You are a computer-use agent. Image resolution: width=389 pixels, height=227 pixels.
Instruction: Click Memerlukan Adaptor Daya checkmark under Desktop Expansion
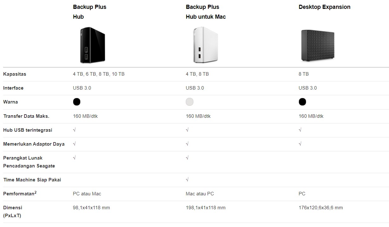pyautogui.click(x=300, y=144)
